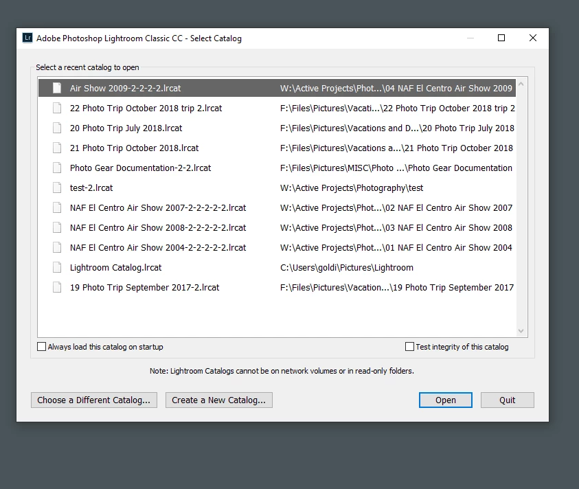Click path ending in 01 NAF El Centro Air Show 2004

point(396,248)
